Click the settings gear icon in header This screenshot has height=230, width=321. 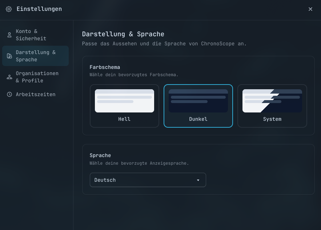click(x=9, y=9)
